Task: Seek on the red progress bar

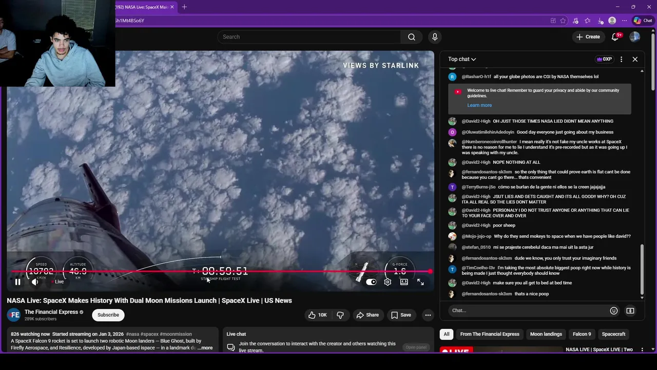Action: pos(221,271)
